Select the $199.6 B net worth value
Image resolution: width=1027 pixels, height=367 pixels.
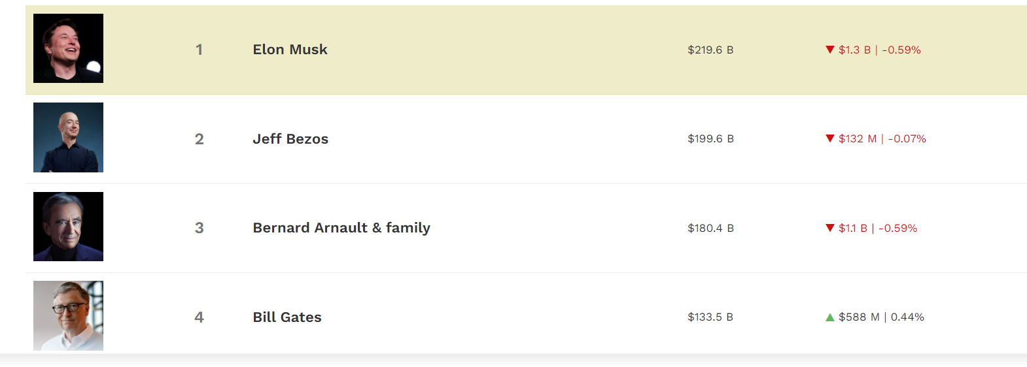click(x=710, y=139)
